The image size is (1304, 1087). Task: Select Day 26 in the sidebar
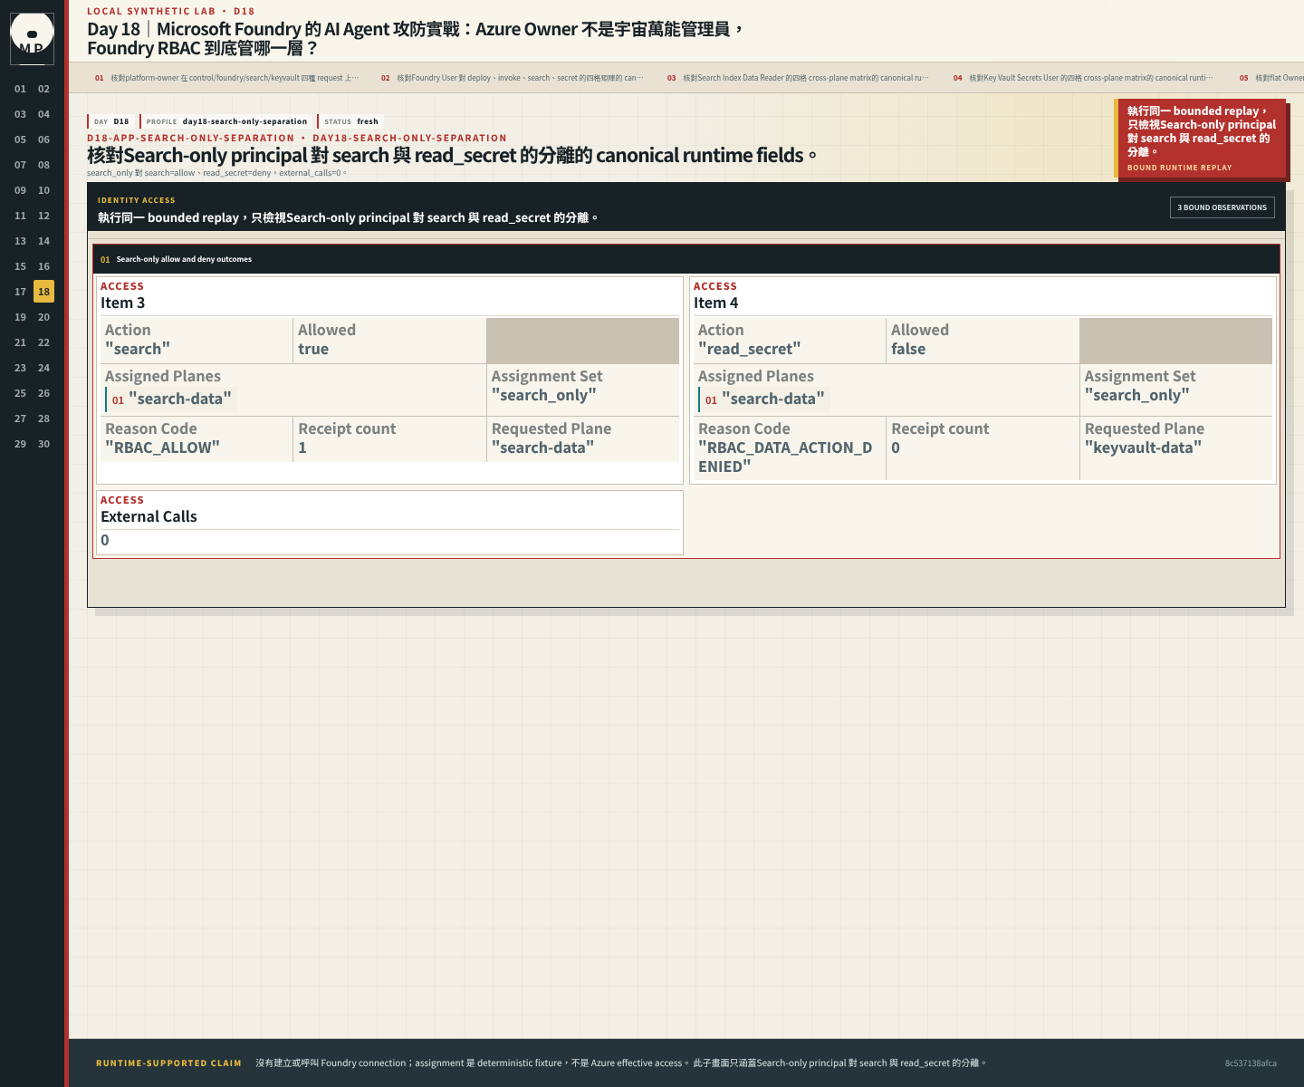(x=43, y=393)
